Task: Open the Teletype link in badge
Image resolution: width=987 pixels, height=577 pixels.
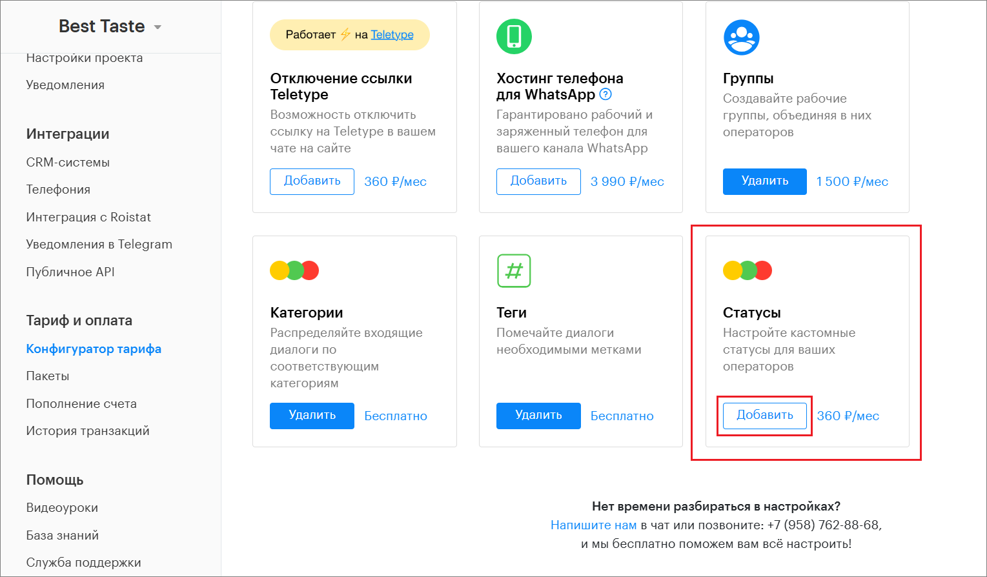Action: click(x=392, y=35)
